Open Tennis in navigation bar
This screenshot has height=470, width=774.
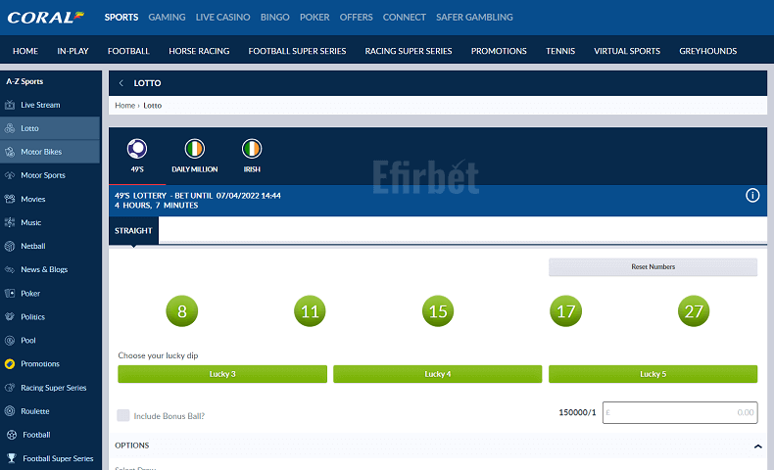pos(560,51)
